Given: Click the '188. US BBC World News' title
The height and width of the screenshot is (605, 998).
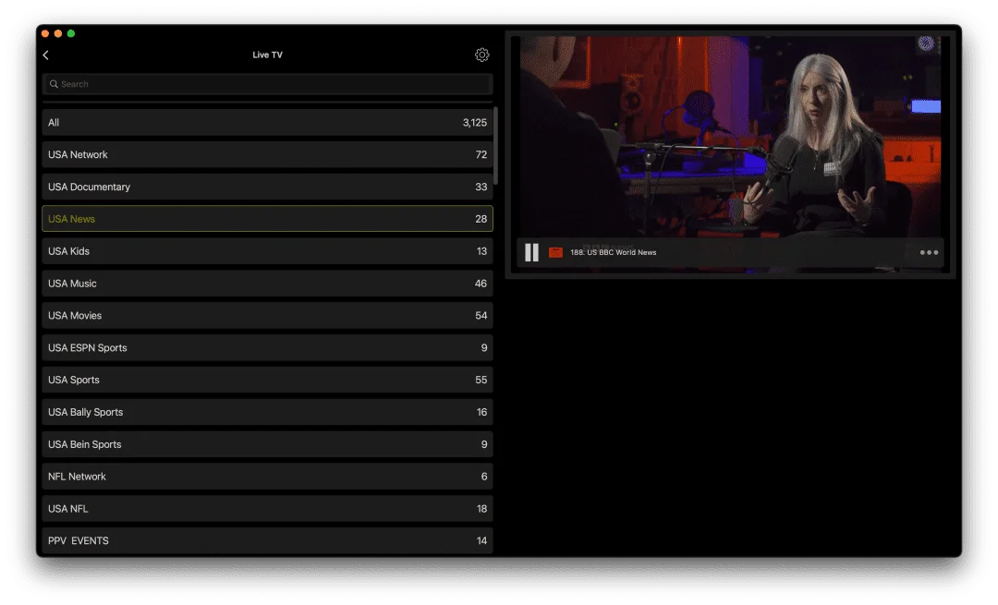Looking at the screenshot, I should (x=613, y=252).
